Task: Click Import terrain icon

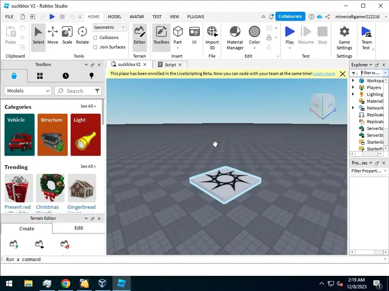Action: click(40, 244)
